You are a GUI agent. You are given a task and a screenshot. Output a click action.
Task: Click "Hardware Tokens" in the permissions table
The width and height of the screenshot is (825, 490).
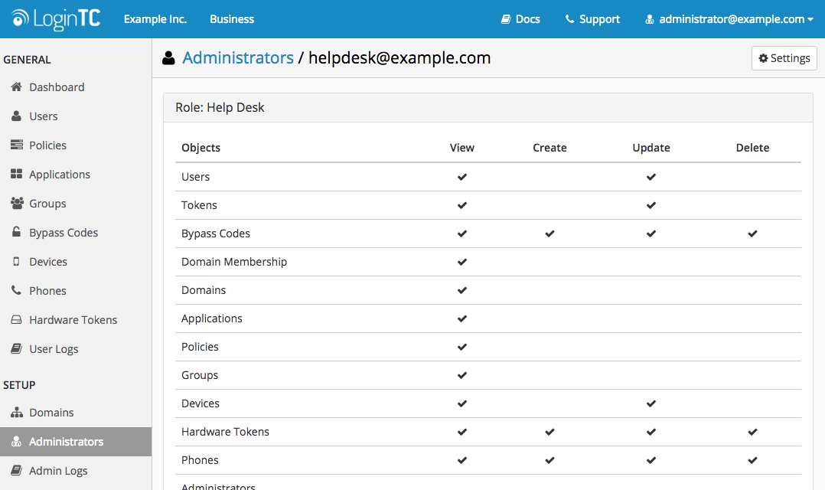click(225, 432)
